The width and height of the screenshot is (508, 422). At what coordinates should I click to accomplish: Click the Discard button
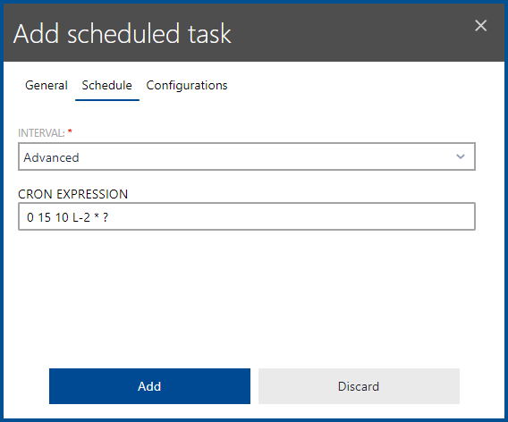tap(359, 386)
